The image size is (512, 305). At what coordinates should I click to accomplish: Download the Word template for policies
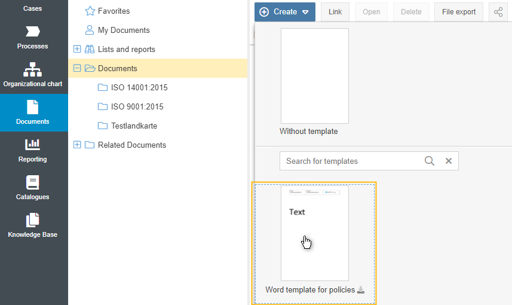coord(360,290)
